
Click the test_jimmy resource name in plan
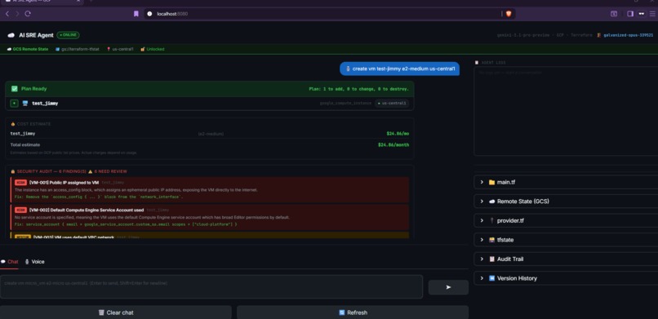46,103
